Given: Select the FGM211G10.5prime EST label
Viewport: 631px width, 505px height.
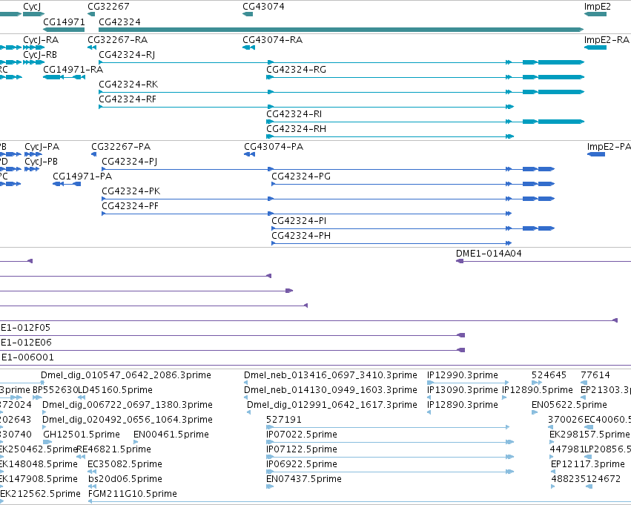Looking at the screenshot, I should point(133,494).
